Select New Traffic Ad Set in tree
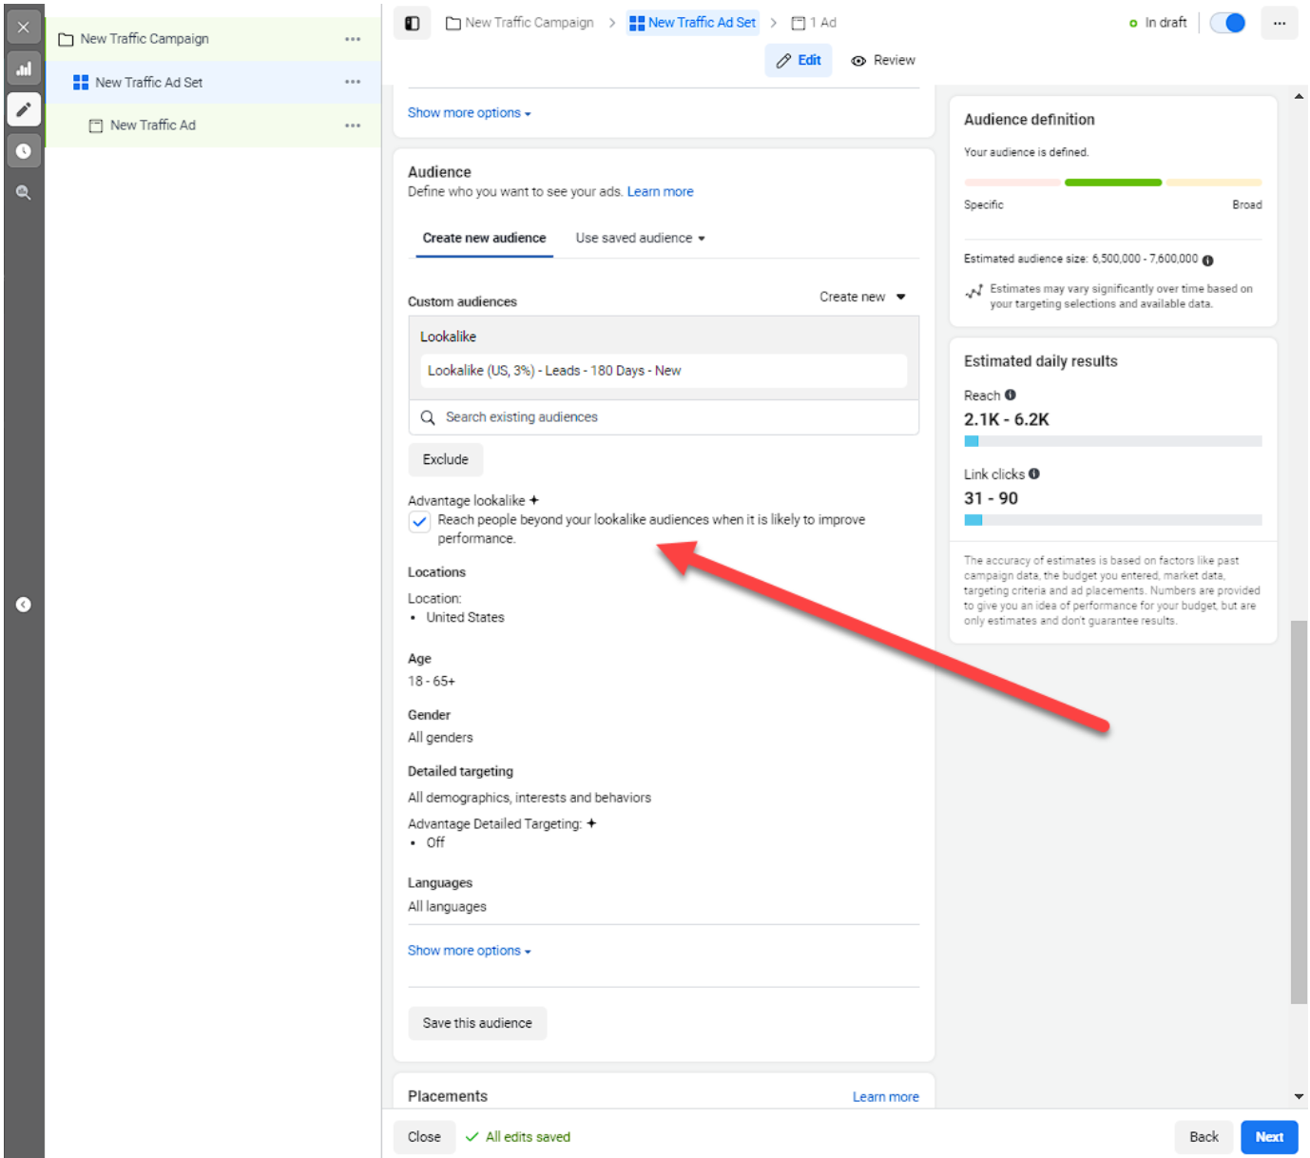Screen dimensions: 1310x1158 pyautogui.click(x=148, y=83)
